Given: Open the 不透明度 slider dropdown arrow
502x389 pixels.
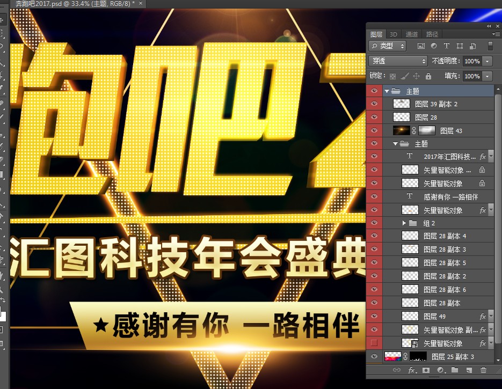Looking at the screenshot, I should click(x=488, y=61).
